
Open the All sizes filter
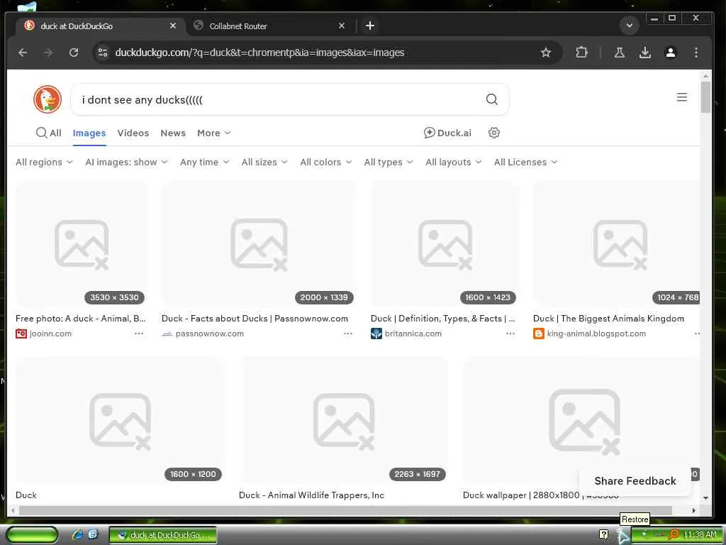tap(264, 163)
